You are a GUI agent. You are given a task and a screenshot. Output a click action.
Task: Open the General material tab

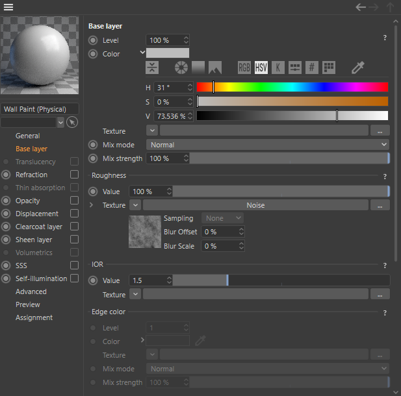pyautogui.click(x=28, y=136)
